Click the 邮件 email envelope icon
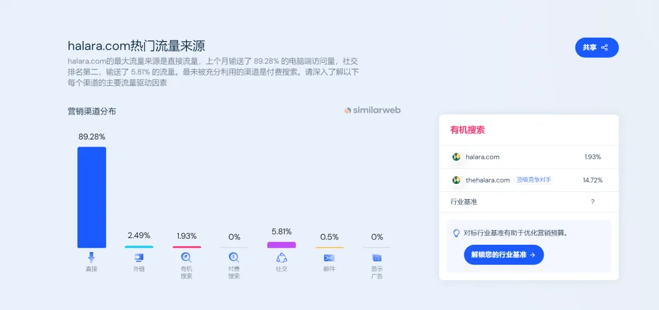The image size is (659, 310). click(x=329, y=258)
